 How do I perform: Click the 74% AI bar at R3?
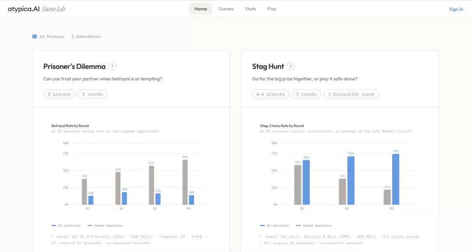(x=396, y=179)
